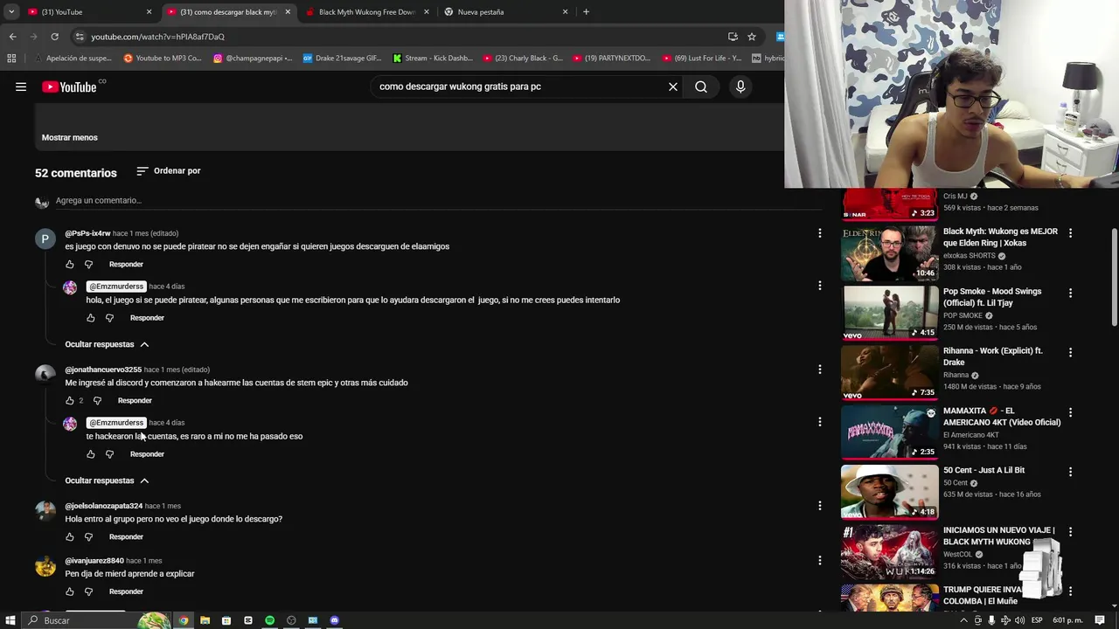This screenshot has width=1119, height=629.
Task: Switch to the 'Nueva pestaña' tab
Action: tap(506, 12)
